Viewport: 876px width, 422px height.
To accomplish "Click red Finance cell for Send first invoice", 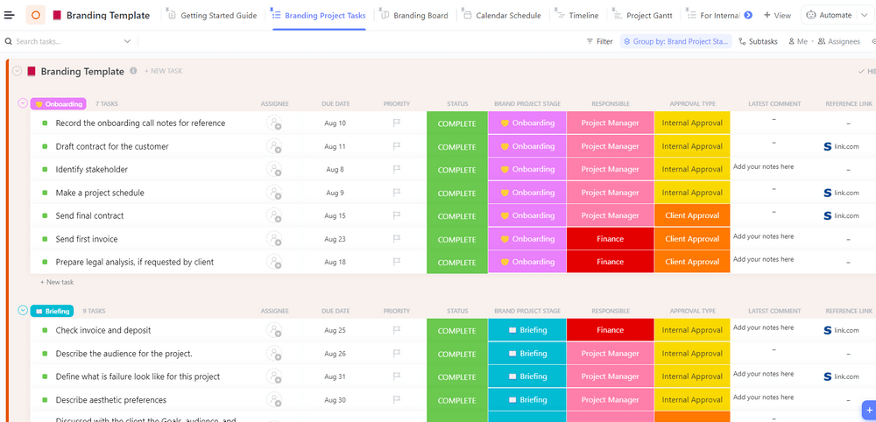I will (610, 239).
